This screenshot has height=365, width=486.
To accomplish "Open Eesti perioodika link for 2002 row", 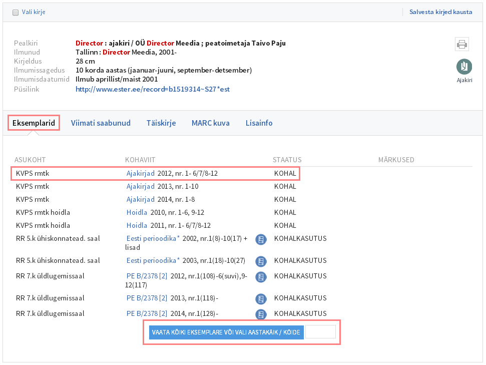I will pos(153,238).
